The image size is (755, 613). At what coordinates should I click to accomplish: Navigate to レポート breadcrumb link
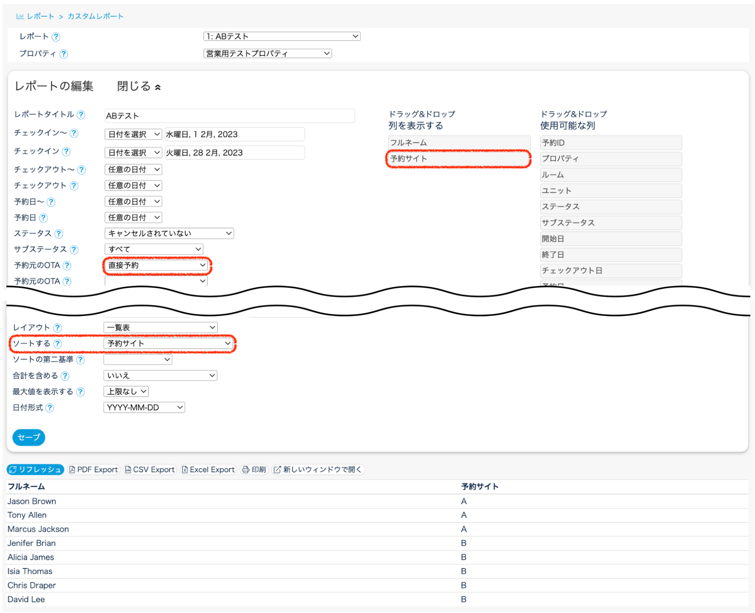click(x=40, y=16)
